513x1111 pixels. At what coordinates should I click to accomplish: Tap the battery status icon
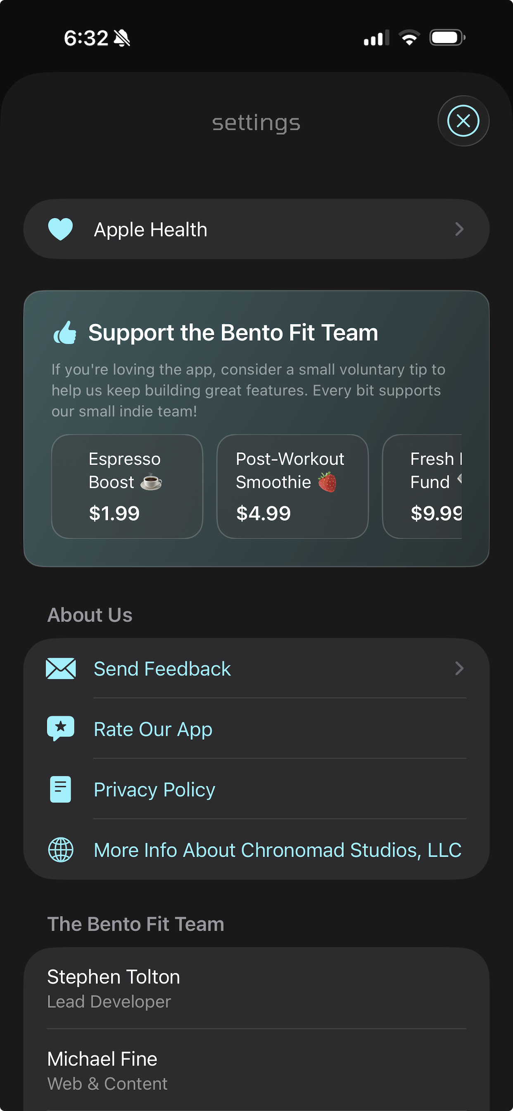(447, 38)
